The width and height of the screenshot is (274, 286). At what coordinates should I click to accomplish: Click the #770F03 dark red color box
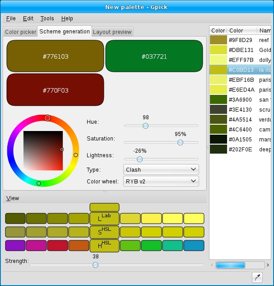(55, 90)
